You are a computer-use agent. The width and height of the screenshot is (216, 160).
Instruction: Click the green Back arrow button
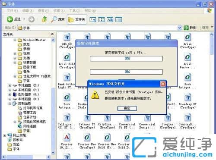[x=10, y=19]
